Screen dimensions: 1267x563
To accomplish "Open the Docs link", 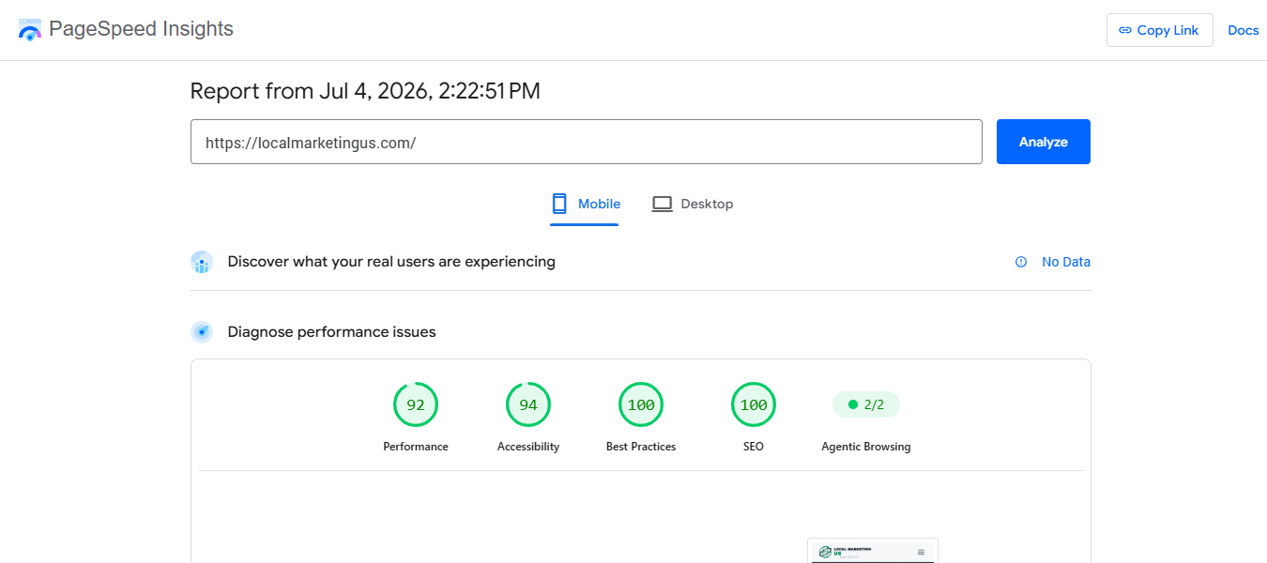I will click(x=1243, y=30).
